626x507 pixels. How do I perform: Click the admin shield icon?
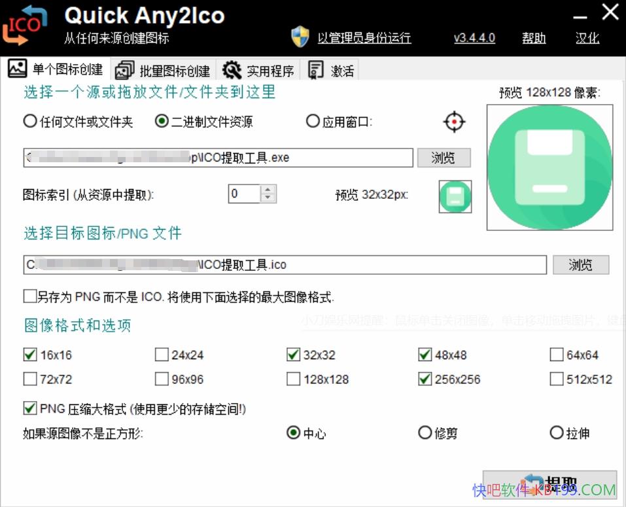[300, 37]
